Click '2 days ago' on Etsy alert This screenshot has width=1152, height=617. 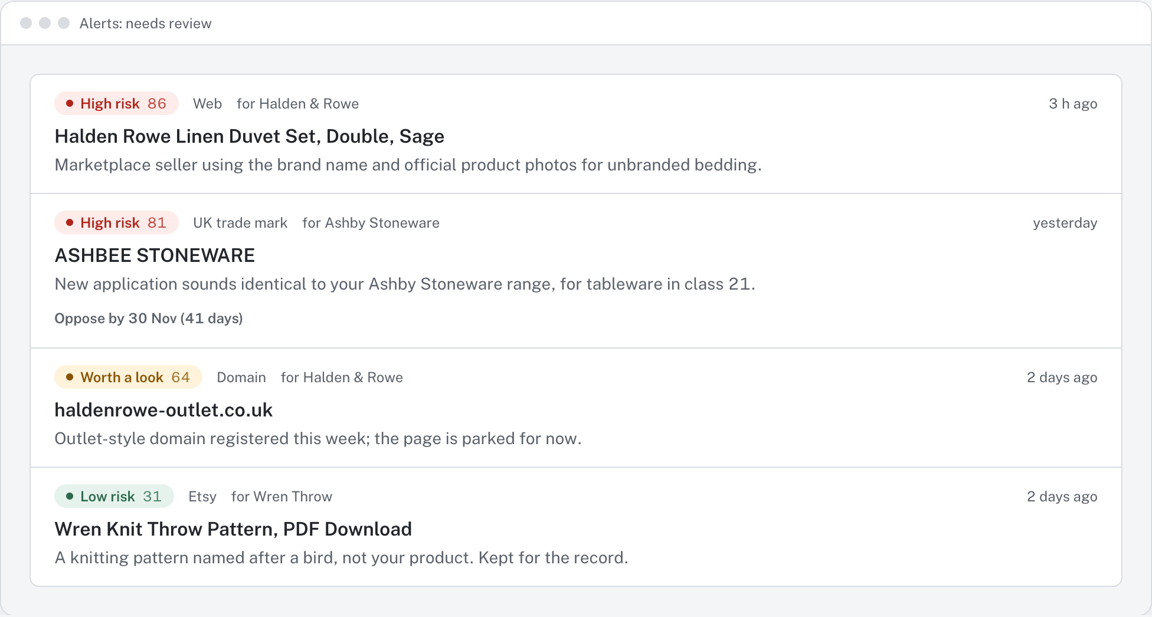1062,497
